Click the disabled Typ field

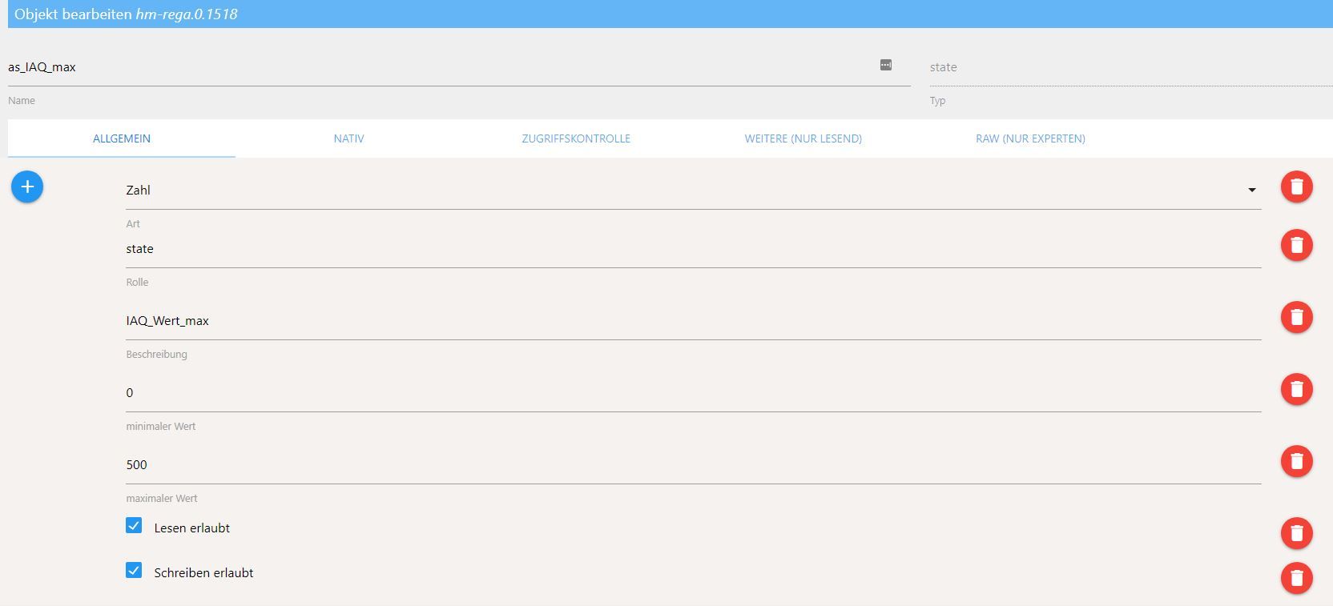click(x=1131, y=67)
